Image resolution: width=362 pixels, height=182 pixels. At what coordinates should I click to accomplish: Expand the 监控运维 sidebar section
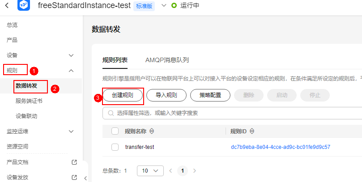pyautogui.click(x=71, y=131)
